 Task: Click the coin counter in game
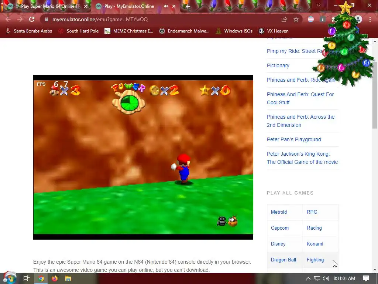pos(164,91)
